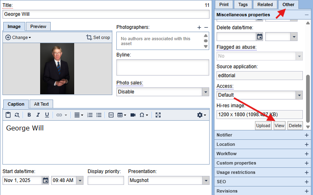Open the Presentation dropdown showing Mugshot

[x=206, y=180]
